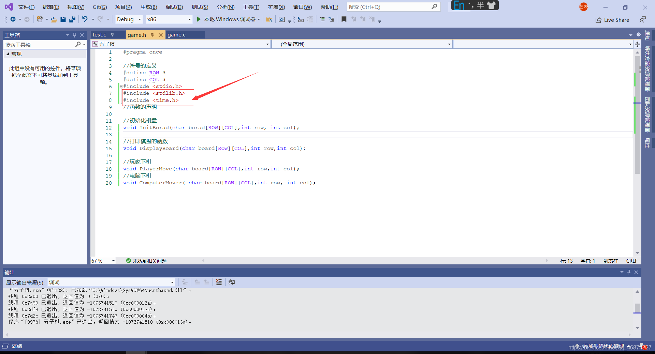
Task: Click the Save All toolbar icon
Action: pyautogui.click(x=72, y=19)
